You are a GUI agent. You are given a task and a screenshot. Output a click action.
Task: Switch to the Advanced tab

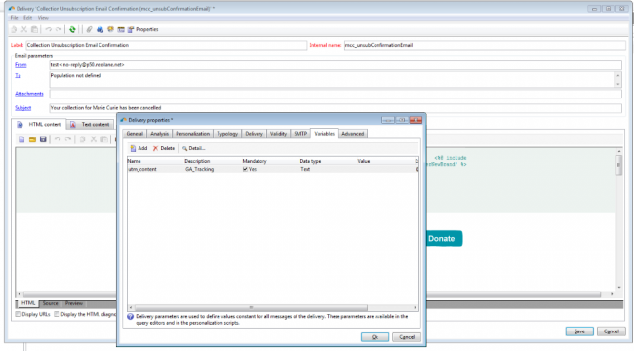click(x=352, y=134)
